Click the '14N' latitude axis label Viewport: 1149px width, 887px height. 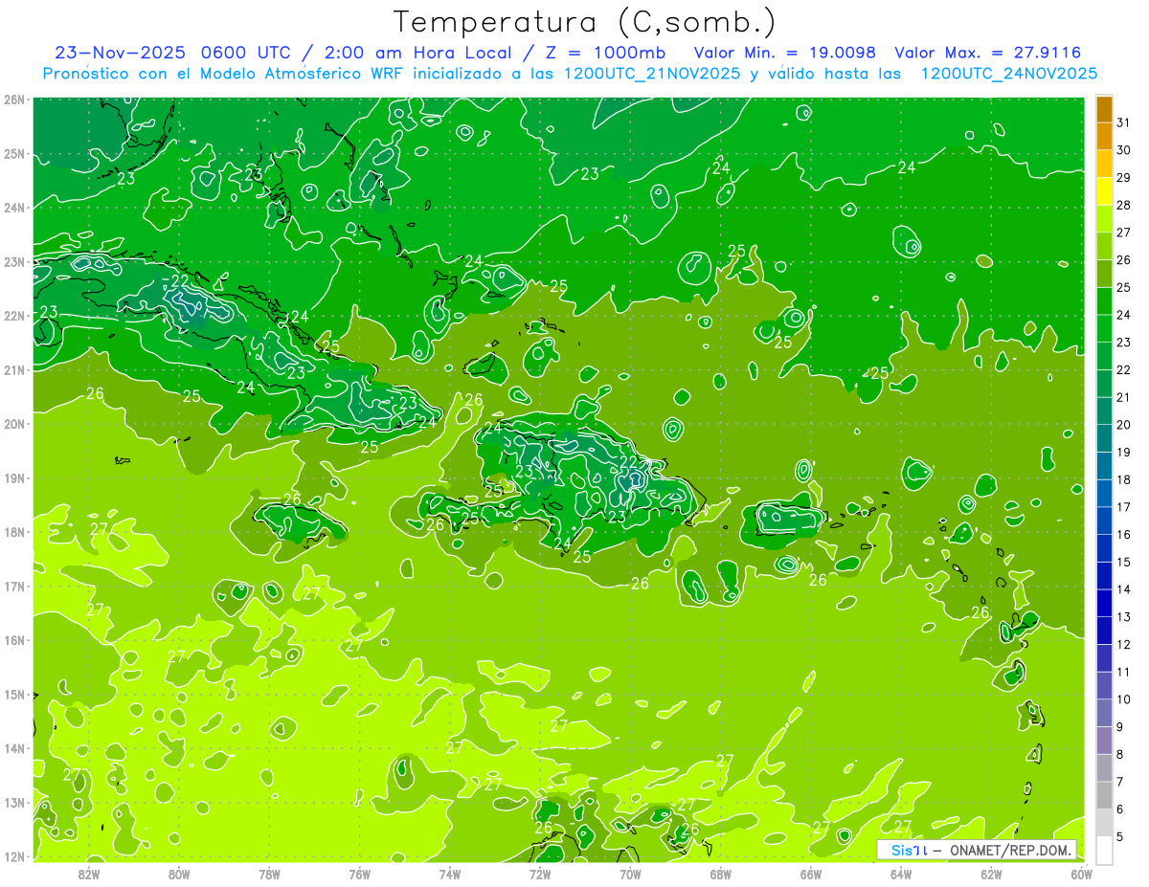click(x=14, y=748)
